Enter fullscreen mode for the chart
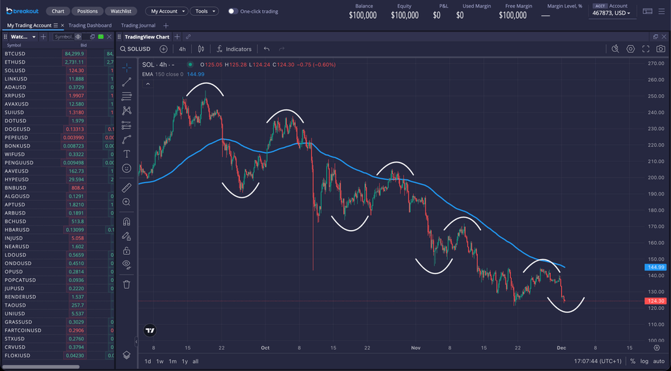 (646, 49)
